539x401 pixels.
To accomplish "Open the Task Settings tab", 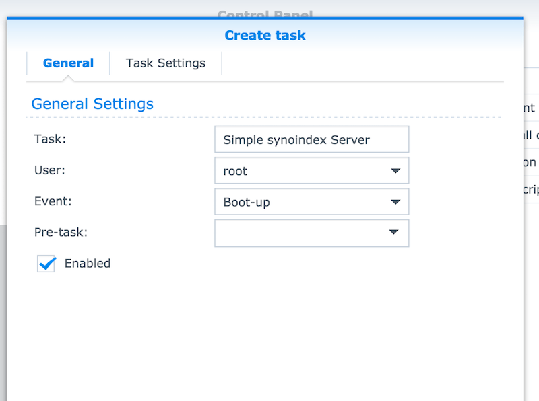I will tap(166, 63).
